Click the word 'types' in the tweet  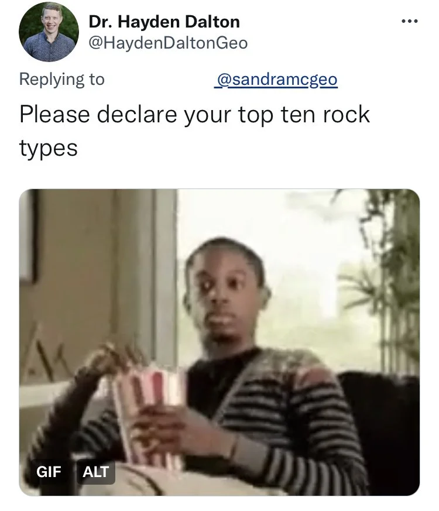click(49, 149)
